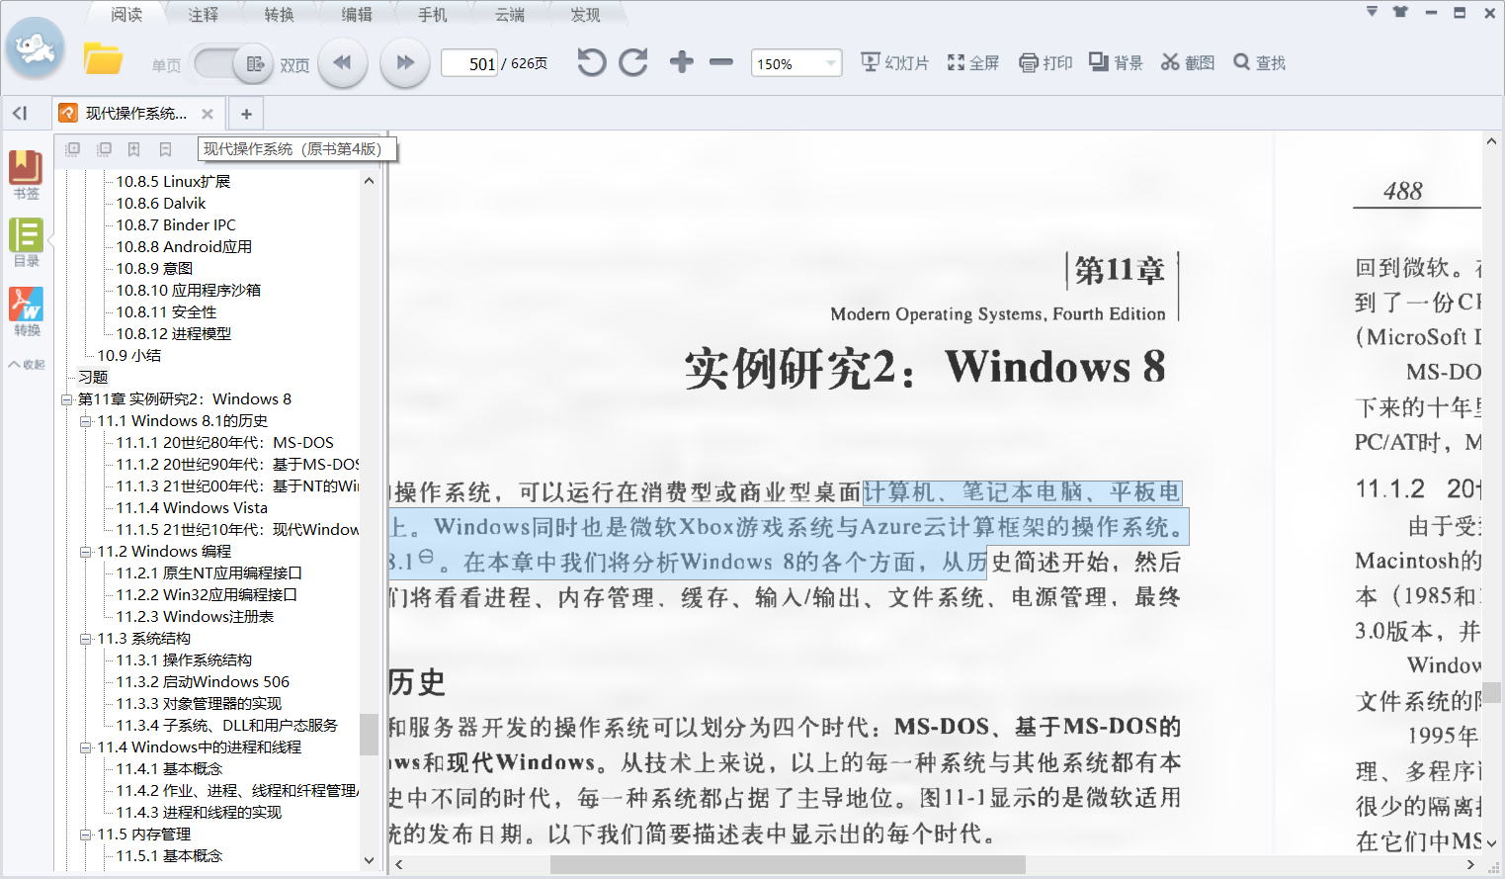Collapse 11.1 Windows 8.1的历史 node
This screenshot has height=879, width=1505.
[x=86, y=421]
